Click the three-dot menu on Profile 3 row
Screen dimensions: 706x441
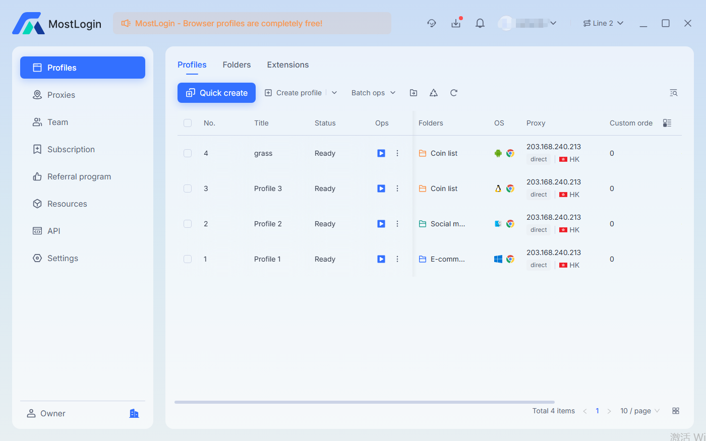[397, 188]
